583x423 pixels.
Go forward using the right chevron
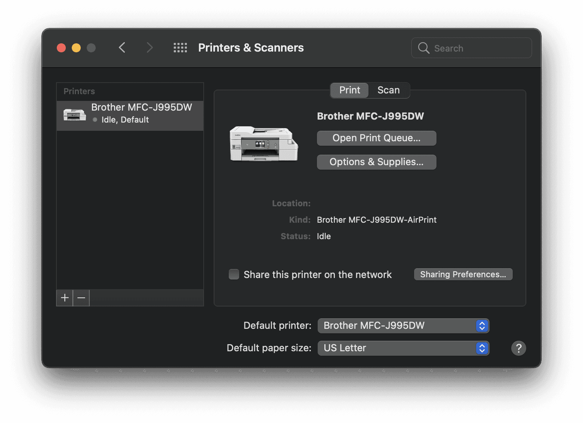149,48
